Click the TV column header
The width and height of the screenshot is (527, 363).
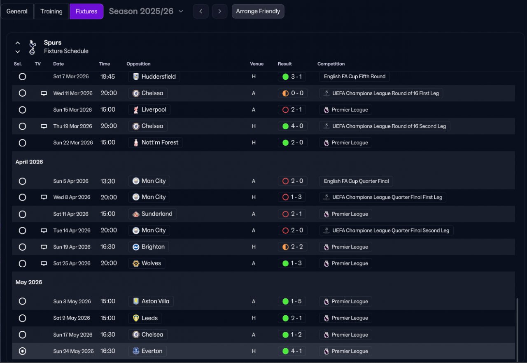[38, 64]
